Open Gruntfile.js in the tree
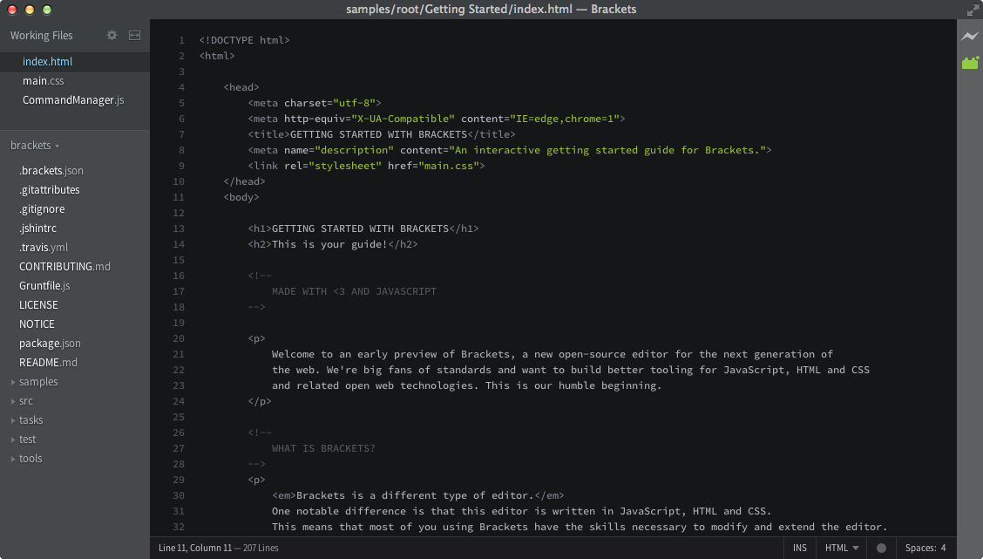This screenshot has height=559, width=983. click(44, 285)
